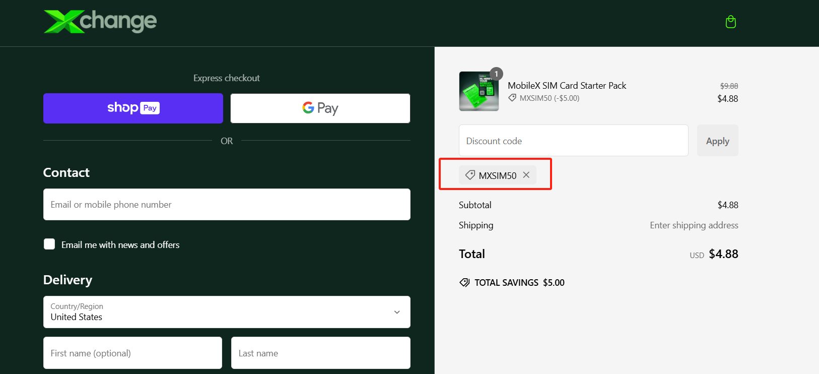Remove the MXSIM50 discount code

(526, 175)
